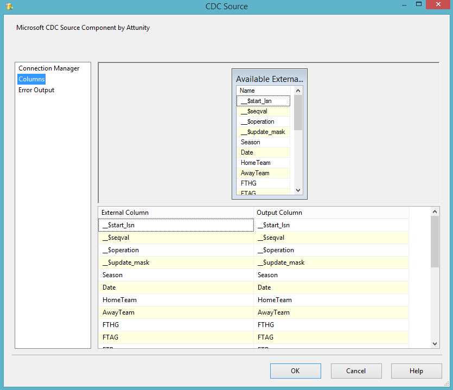This screenshot has height=390, width=453.
Task: Click Date External Column cell
Action: coord(176,287)
